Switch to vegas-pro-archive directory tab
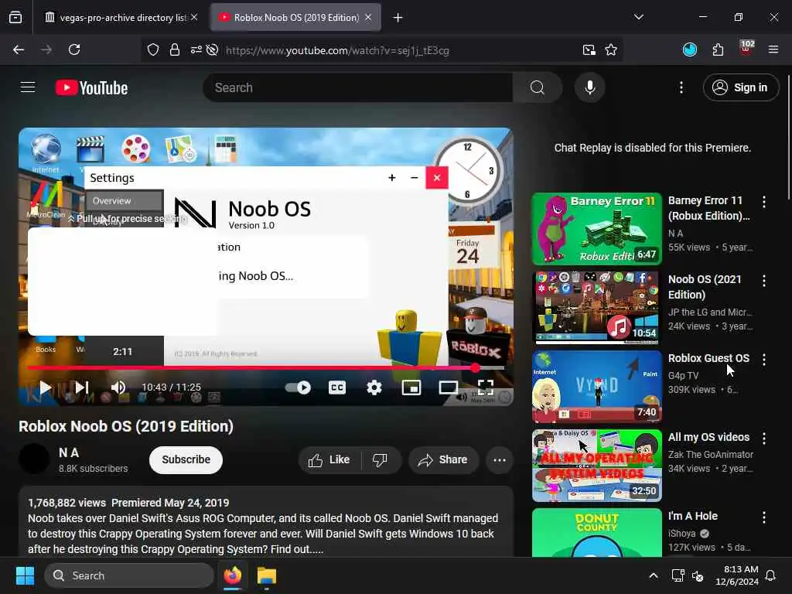Image resolution: width=792 pixels, height=594 pixels. (120, 17)
